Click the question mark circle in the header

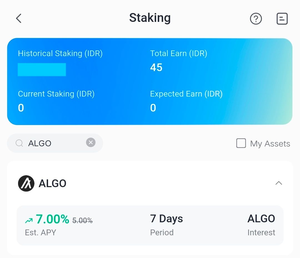click(x=256, y=19)
